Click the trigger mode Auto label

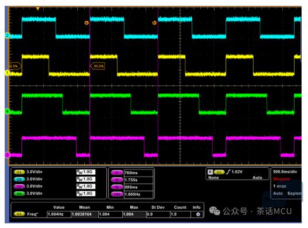coord(257,178)
